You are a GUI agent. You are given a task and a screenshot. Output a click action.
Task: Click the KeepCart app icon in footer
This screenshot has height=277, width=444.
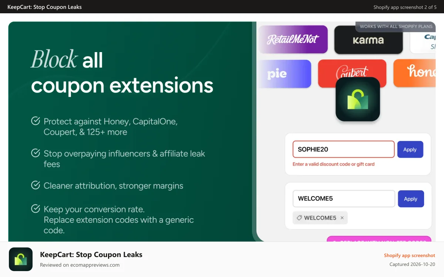coord(21,259)
